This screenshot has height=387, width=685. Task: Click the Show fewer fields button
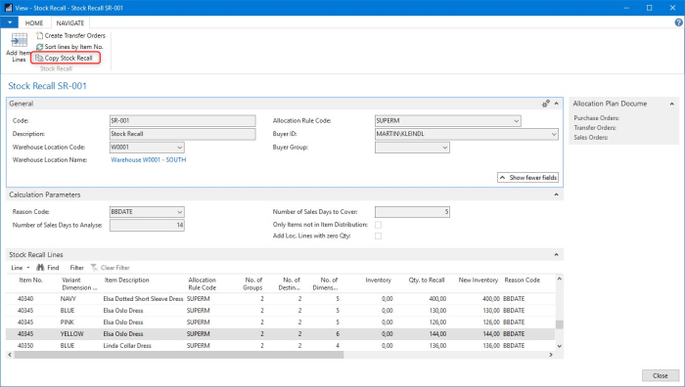(x=527, y=178)
